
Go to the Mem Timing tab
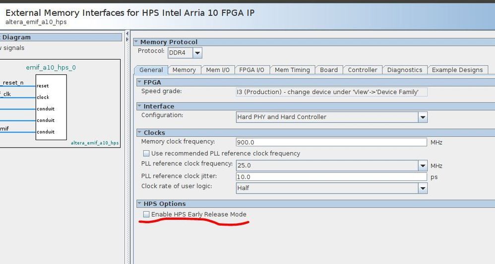[x=292, y=70]
